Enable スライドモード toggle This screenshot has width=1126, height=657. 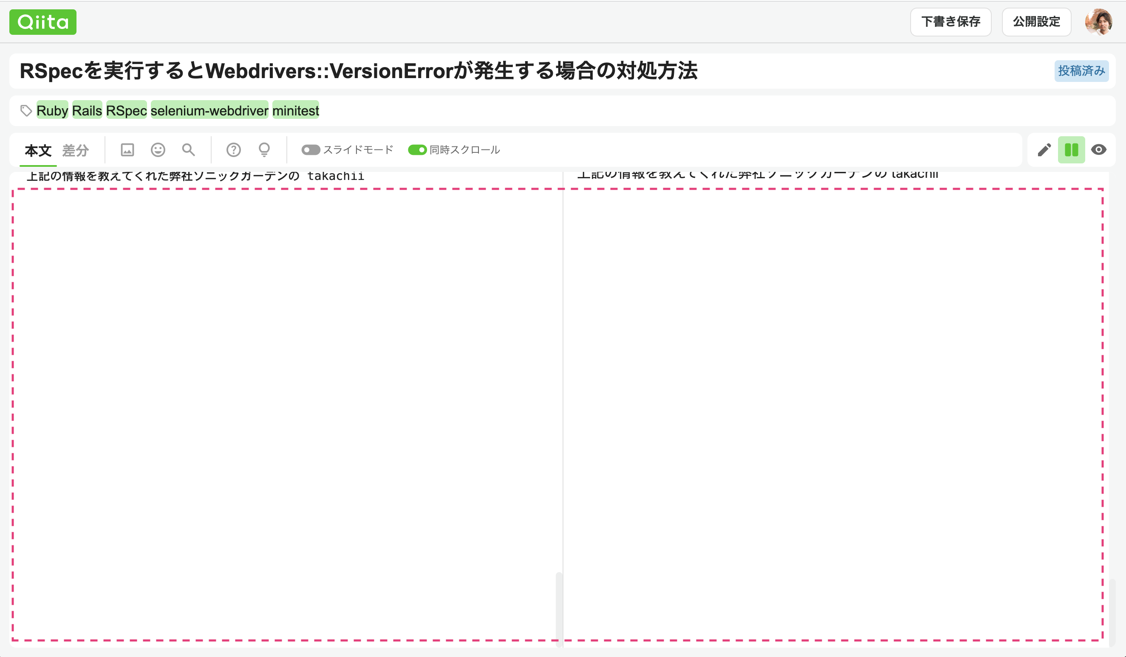310,150
